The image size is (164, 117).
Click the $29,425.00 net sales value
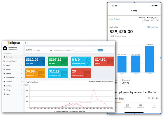[121, 32]
